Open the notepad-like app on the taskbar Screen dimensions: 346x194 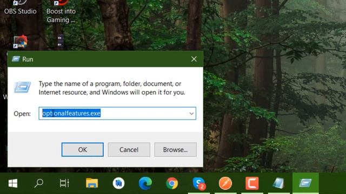pyautogui.click(x=278, y=183)
